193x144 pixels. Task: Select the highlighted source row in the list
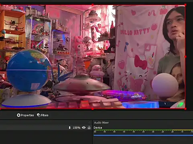click(x=46, y=128)
